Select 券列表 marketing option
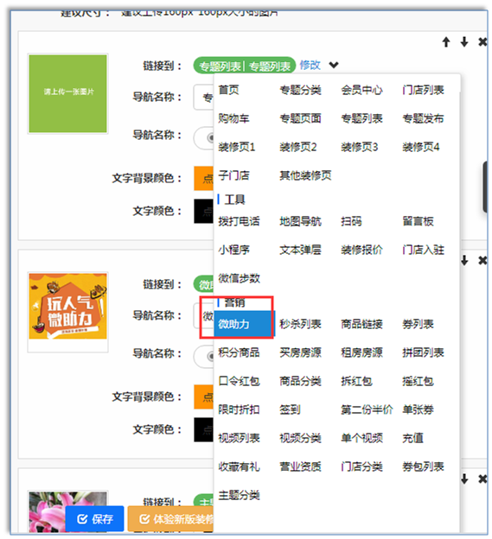 (418, 324)
